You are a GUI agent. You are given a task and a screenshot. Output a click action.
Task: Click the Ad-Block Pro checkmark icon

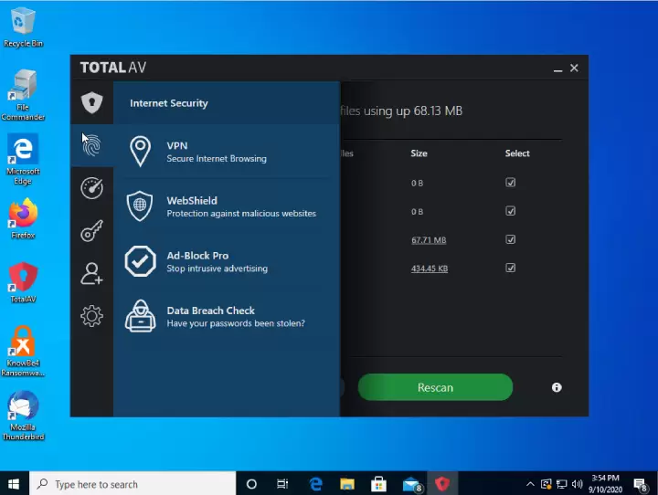point(140,261)
